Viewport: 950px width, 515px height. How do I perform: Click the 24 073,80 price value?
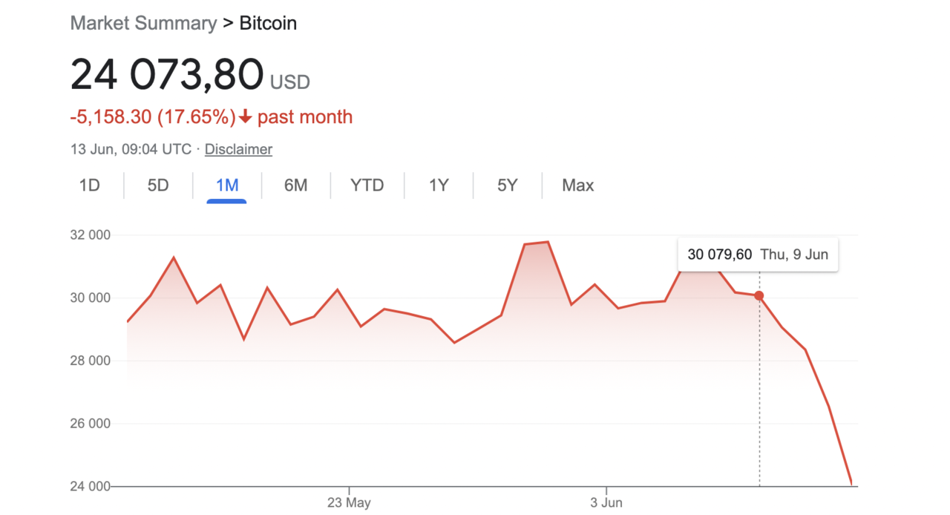pos(167,74)
